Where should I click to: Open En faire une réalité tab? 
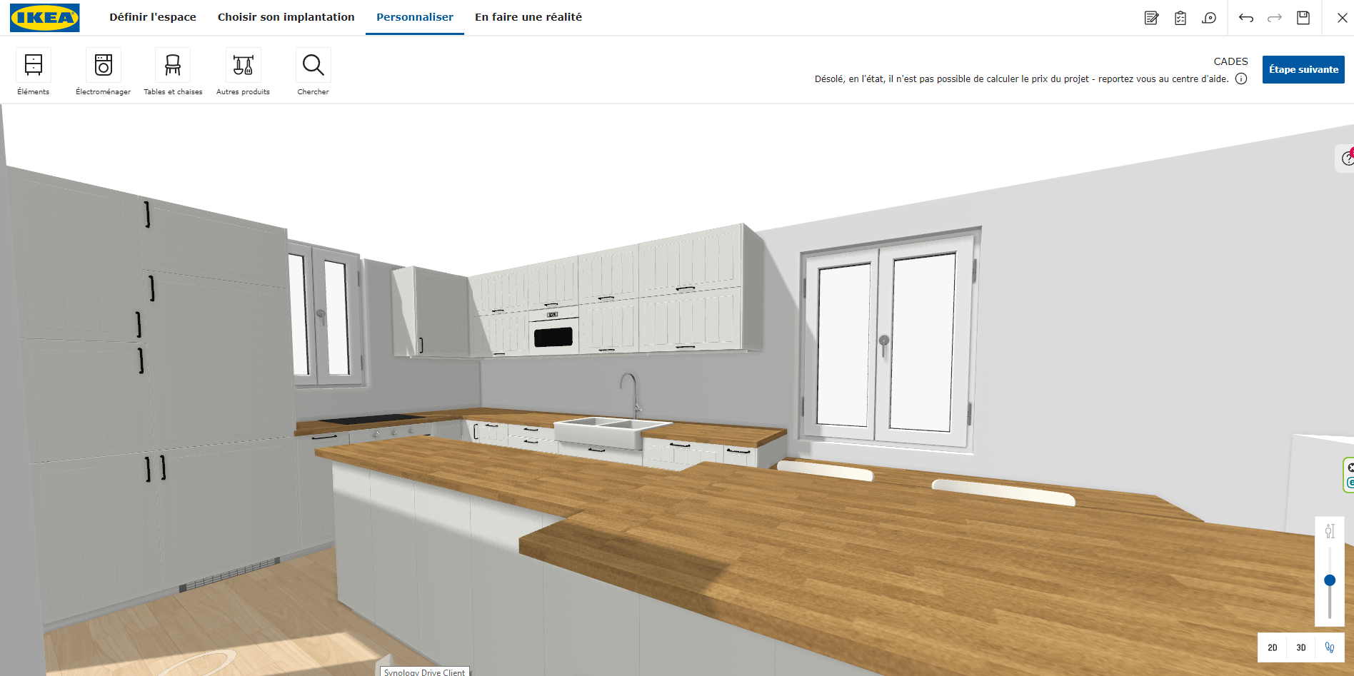(528, 17)
